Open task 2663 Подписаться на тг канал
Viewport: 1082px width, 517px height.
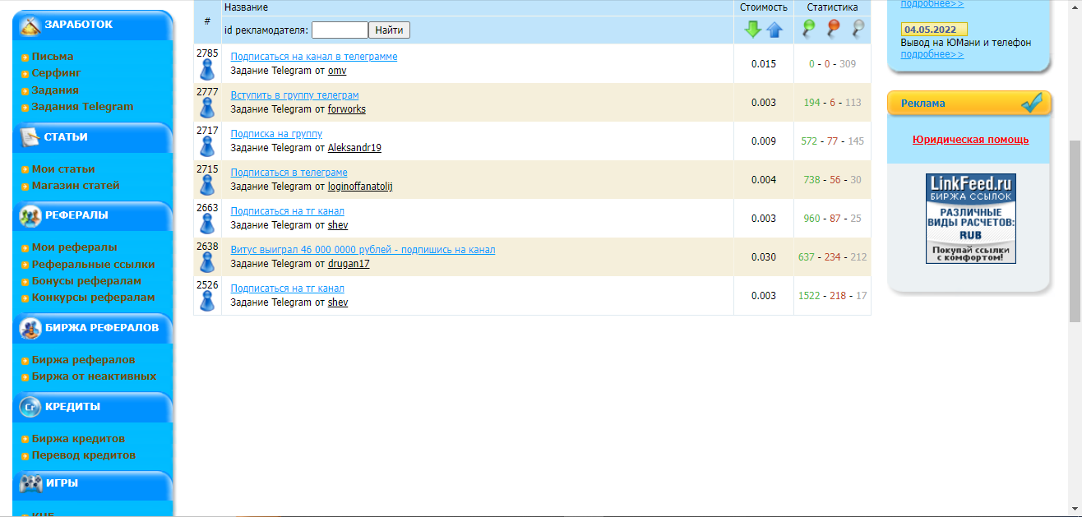(x=287, y=211)
